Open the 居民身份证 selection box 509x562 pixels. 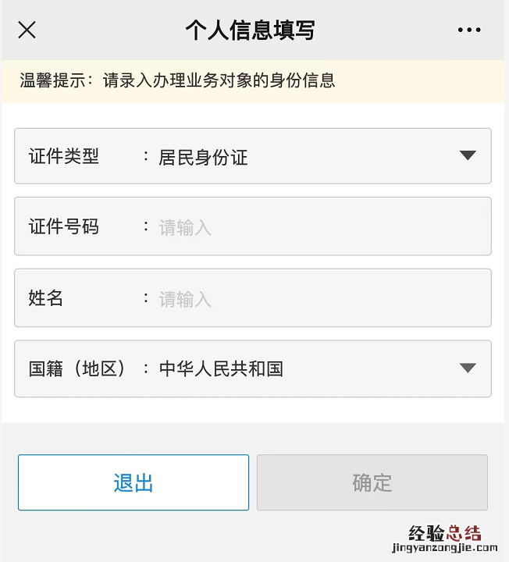pyautogui.click(x=203, y=157)
